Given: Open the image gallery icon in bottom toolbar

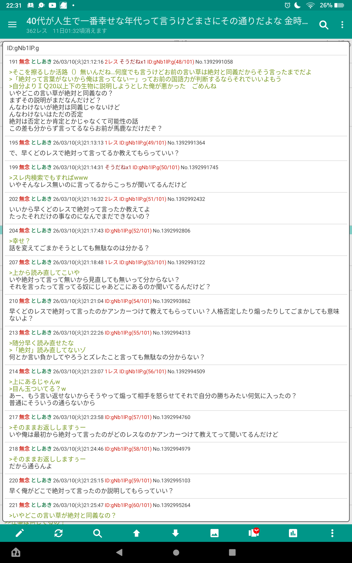Looking at the screenshot, I should point(214,533).
